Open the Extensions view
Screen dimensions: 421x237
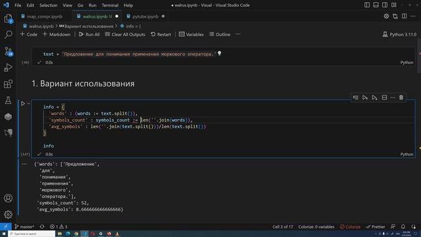[8, 84]
